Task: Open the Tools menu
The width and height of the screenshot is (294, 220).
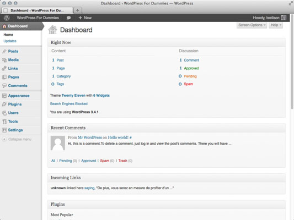Action: tap(13, 122)
